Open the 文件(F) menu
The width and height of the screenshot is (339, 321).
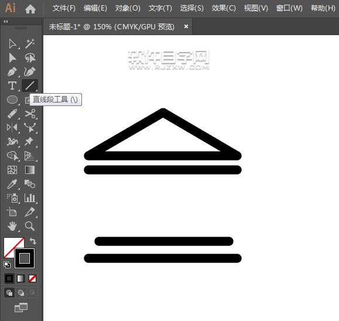coord(64,8)
